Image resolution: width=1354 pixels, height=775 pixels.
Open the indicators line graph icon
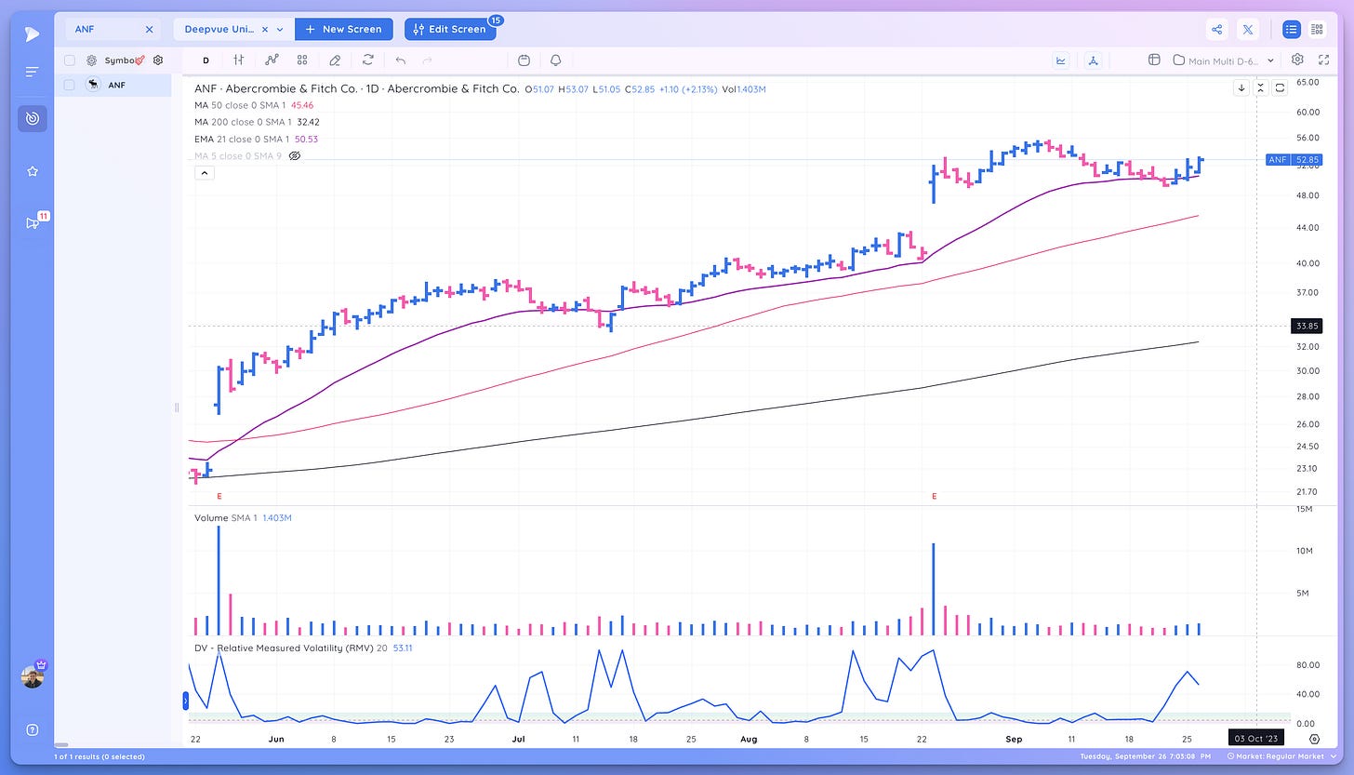(x=271, y=60)
